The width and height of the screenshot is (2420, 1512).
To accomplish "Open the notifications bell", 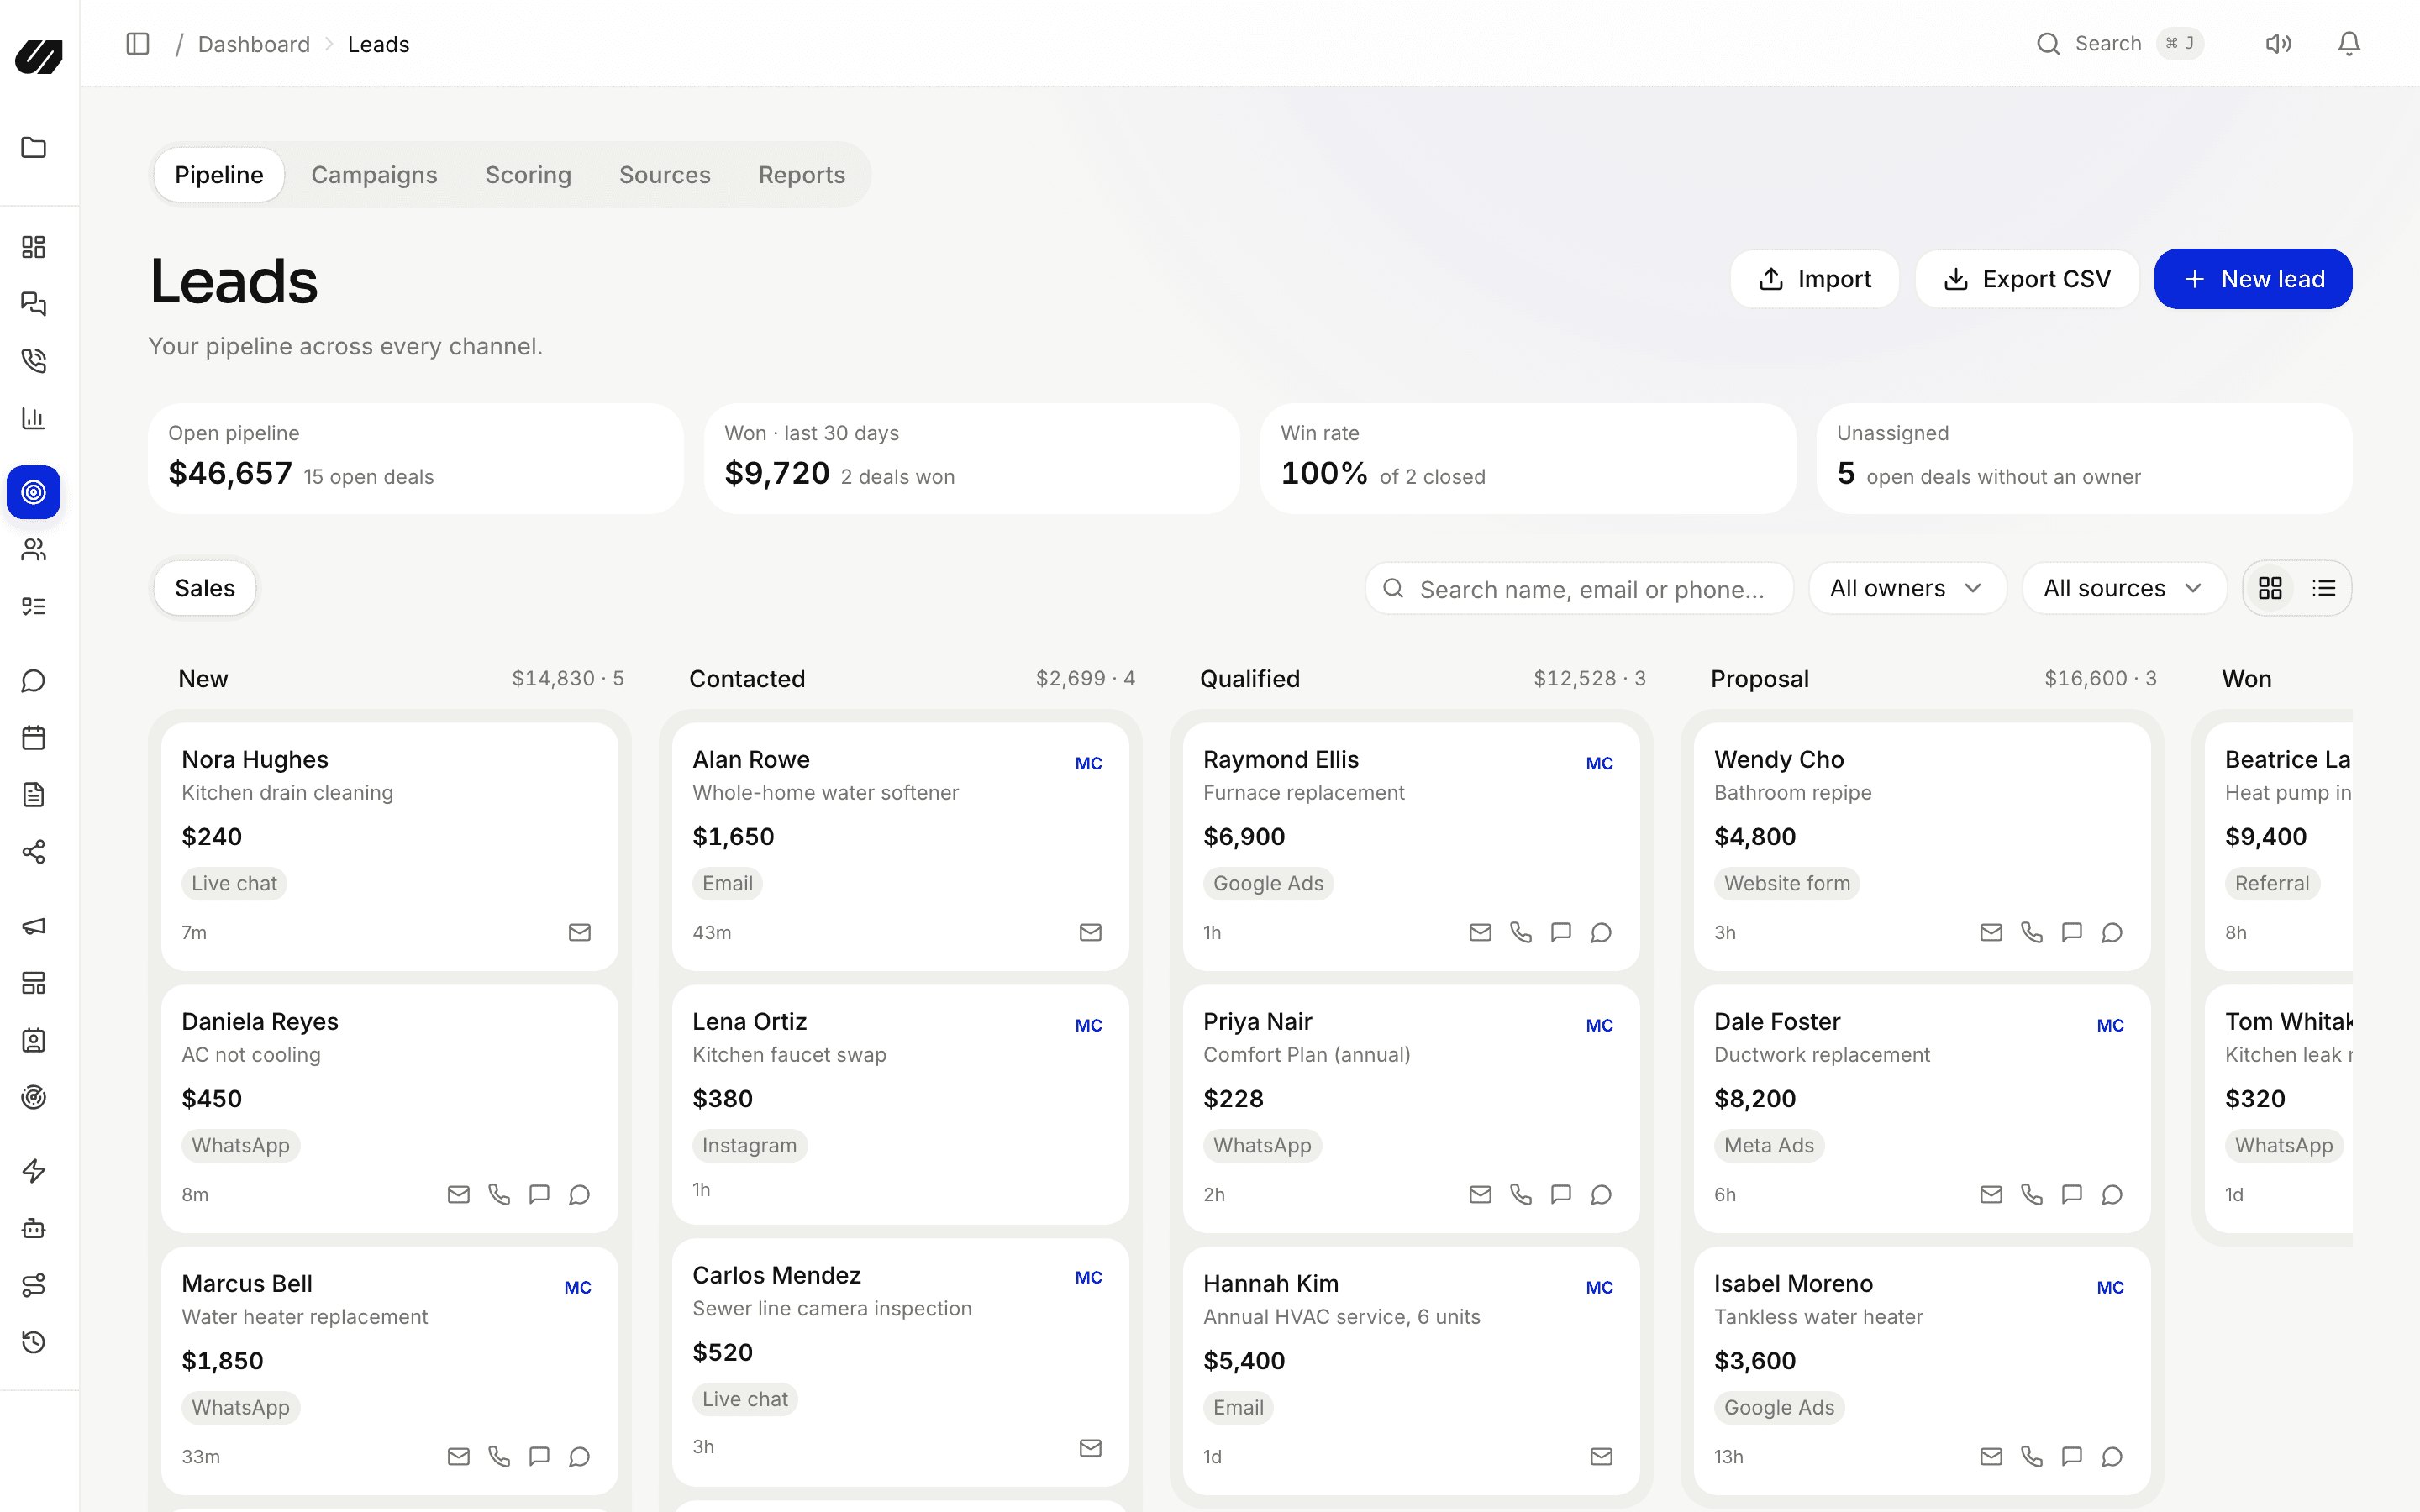I will click(2349, 44).
